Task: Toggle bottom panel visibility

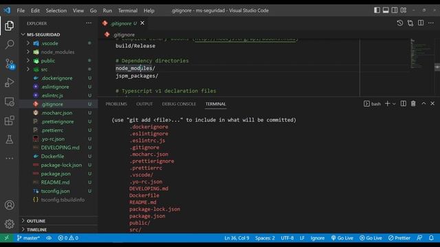Action: (386, 10)
